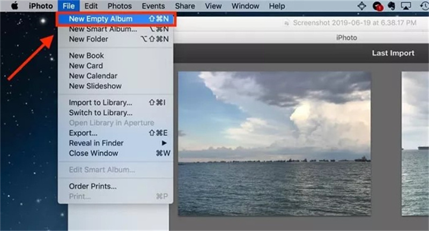This screenshot has height=231, width=429.
Task: Choose Order Prints...
Action: tap(115, 186)
